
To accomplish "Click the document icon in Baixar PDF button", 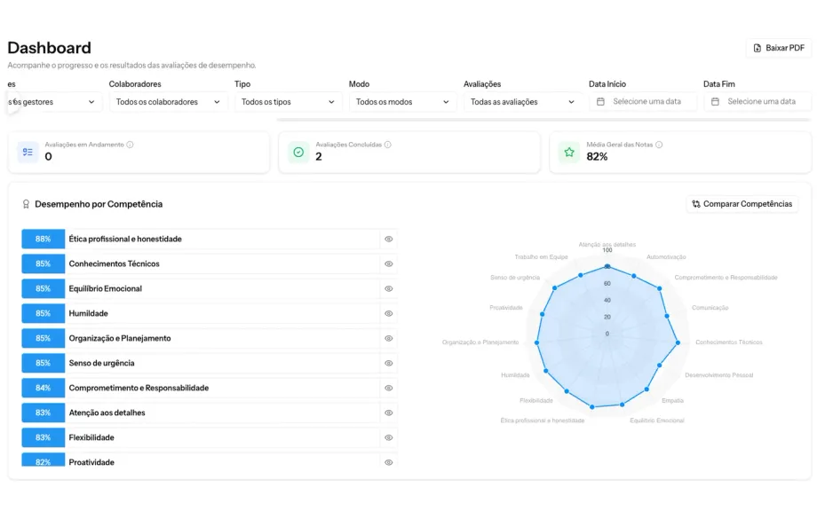I will pos(758,48).
